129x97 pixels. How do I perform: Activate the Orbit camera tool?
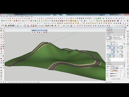coord(1,58)
